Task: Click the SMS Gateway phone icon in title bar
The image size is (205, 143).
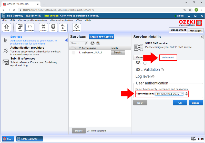Action: coord(4,16)
